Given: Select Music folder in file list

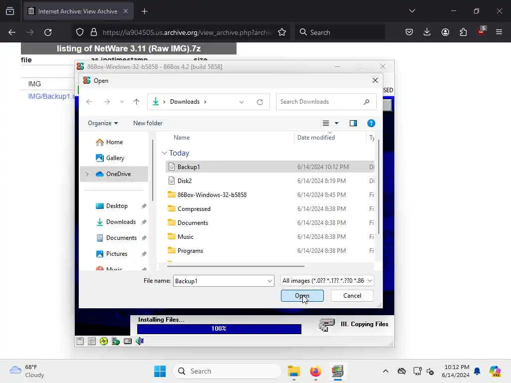Looking at the screenshot, I should click(x=270, y=237).
